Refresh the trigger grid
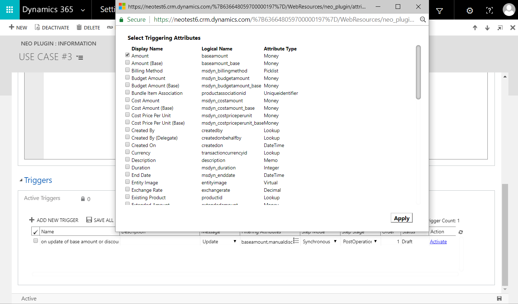This screenshot has width=518, height=304. [461, 232]
